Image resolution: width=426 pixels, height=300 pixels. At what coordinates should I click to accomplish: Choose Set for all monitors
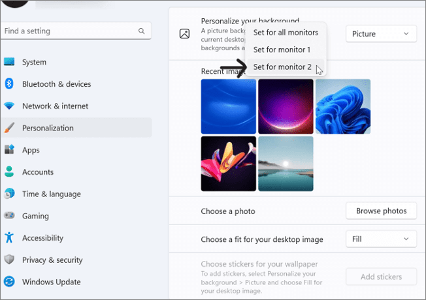click(x=286, y=33)
